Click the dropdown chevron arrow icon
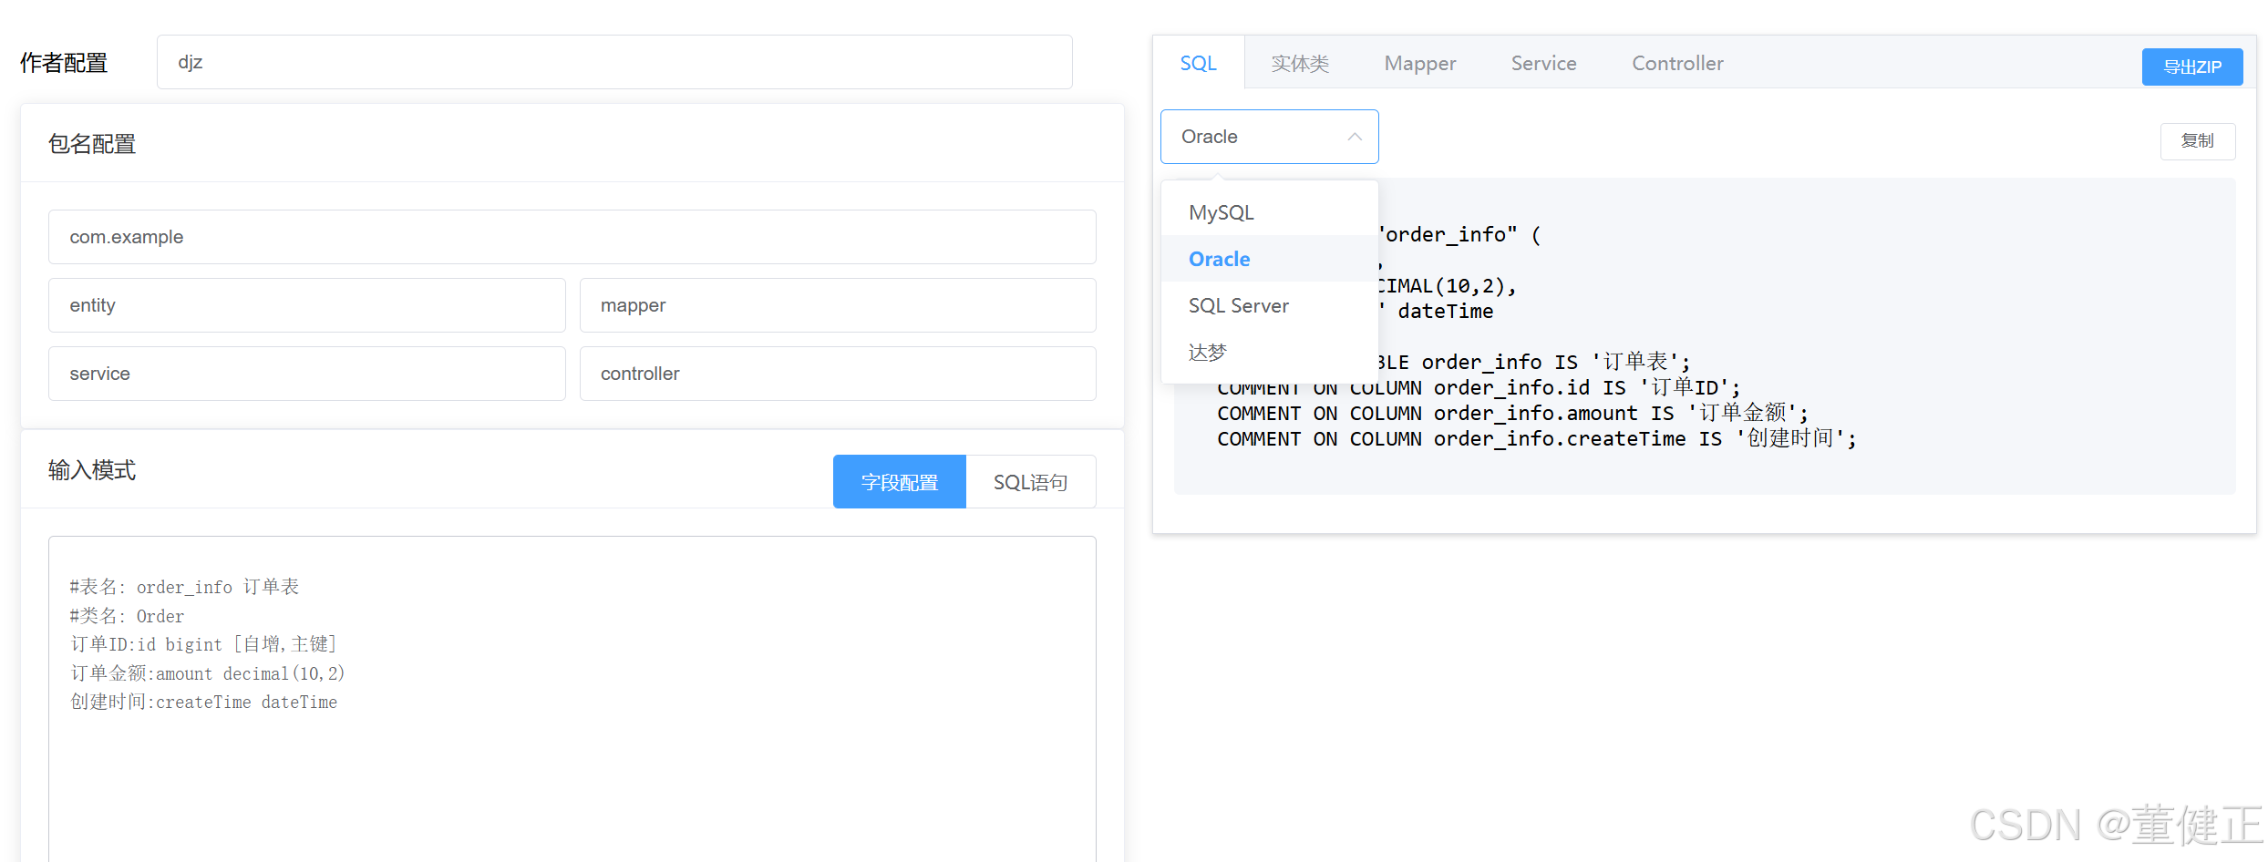 coord(1355,137)
